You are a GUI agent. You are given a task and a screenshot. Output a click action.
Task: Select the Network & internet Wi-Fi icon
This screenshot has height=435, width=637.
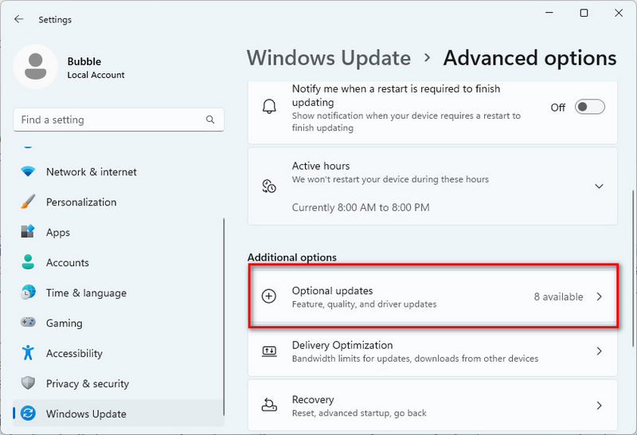pyautogui.click(x=28, y=171)
